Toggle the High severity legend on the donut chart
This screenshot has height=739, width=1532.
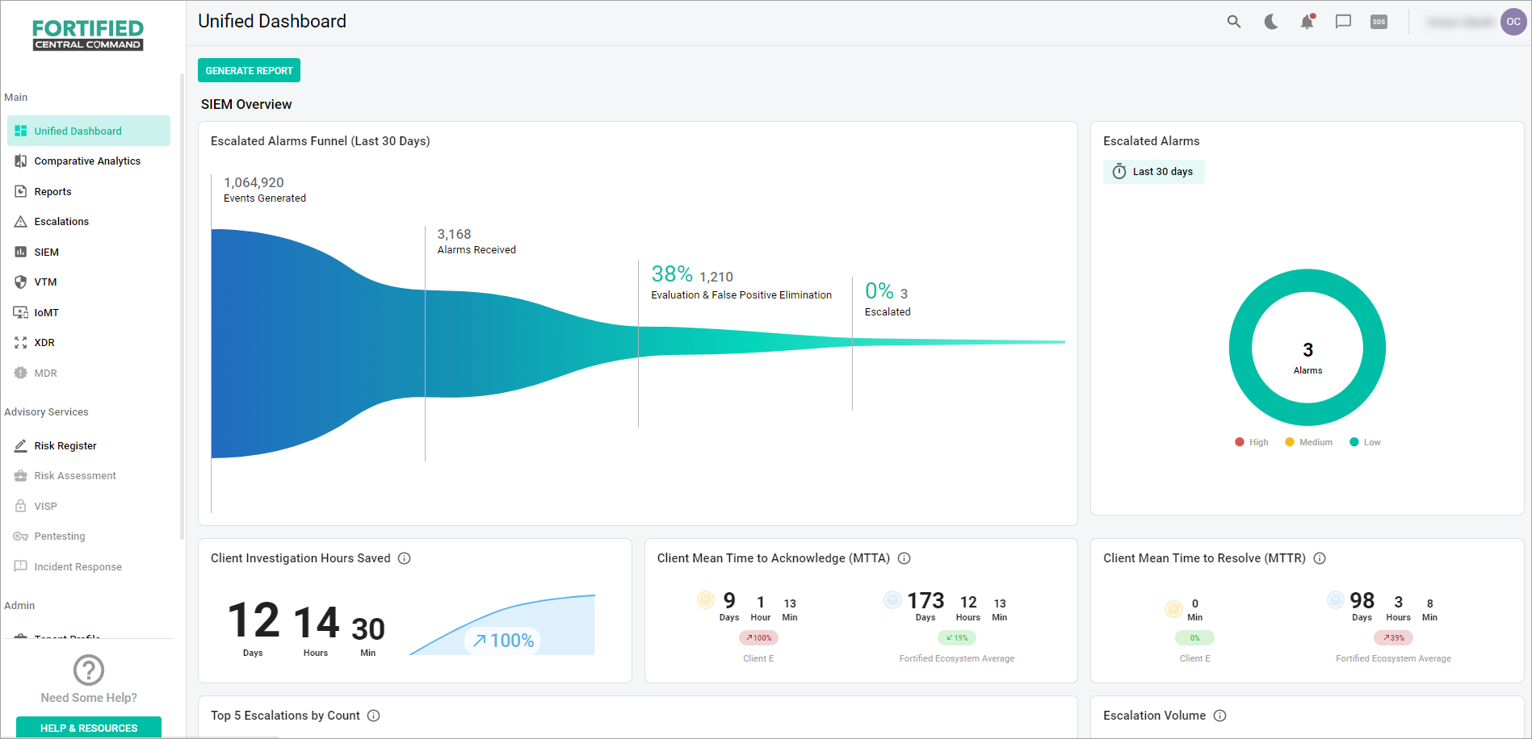coord(1251,441)
